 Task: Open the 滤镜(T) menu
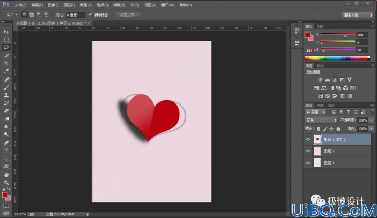pyautogui.click(x=119, y=5)
